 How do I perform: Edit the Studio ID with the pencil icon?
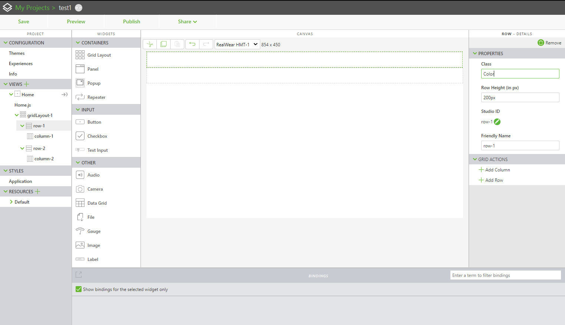pos(497,121)
